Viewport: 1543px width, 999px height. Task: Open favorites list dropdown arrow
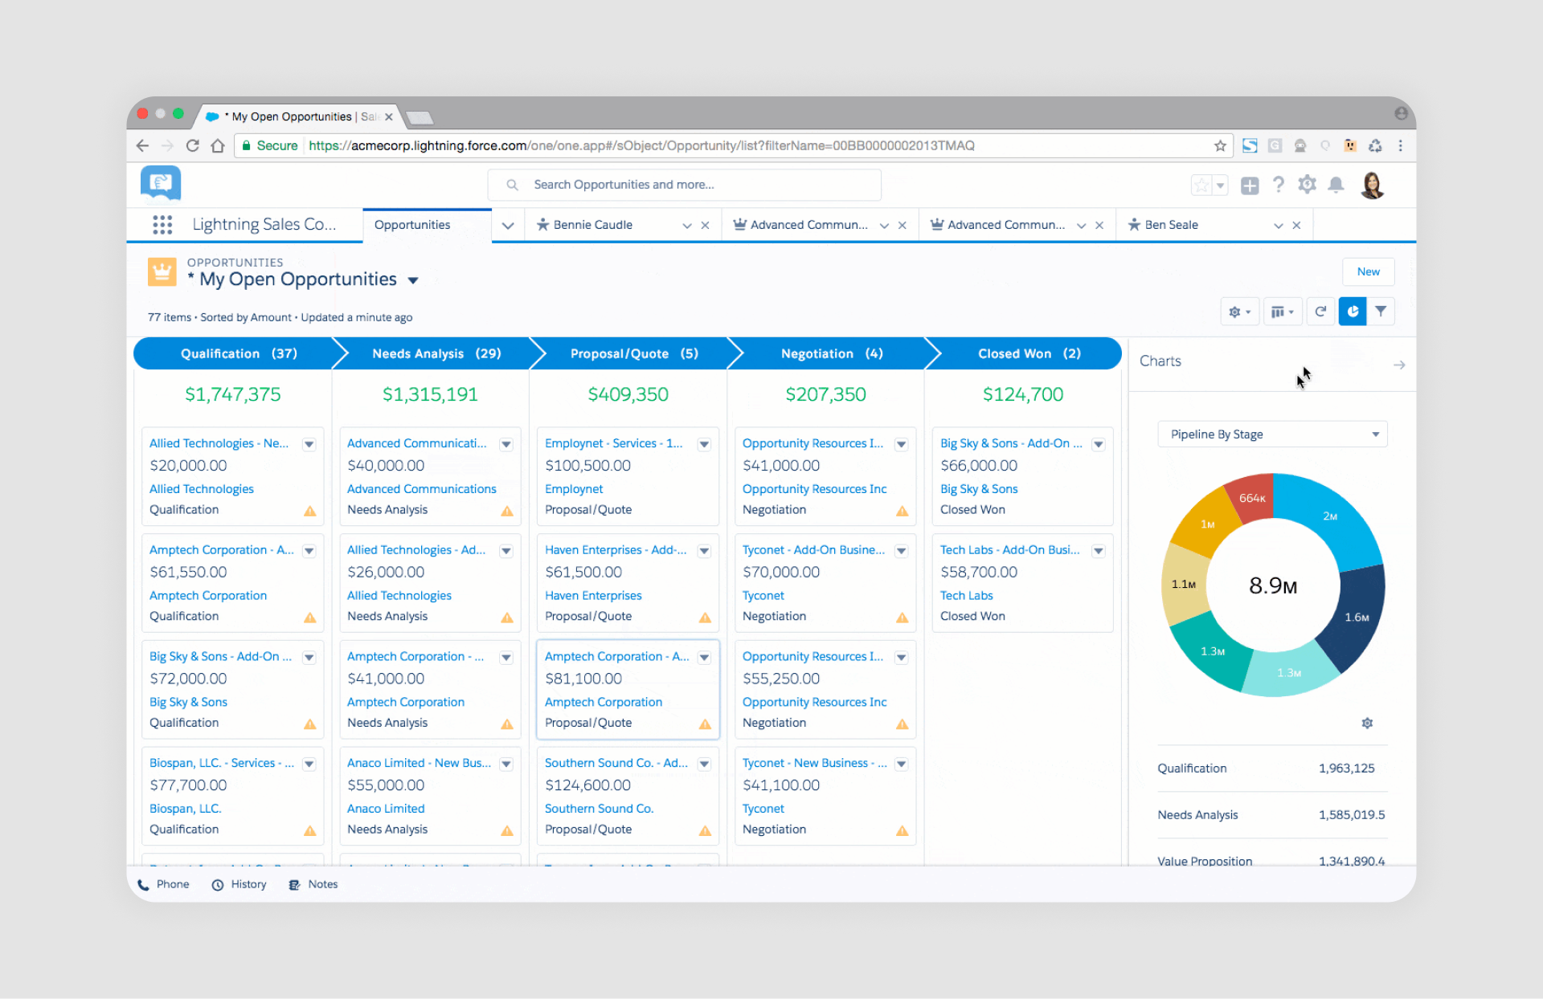[1220, 186]
